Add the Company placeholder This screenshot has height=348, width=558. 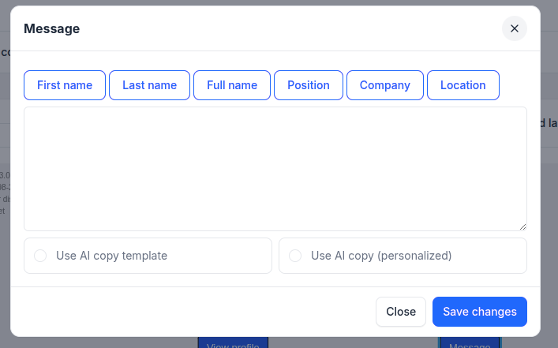click(384, 85)
